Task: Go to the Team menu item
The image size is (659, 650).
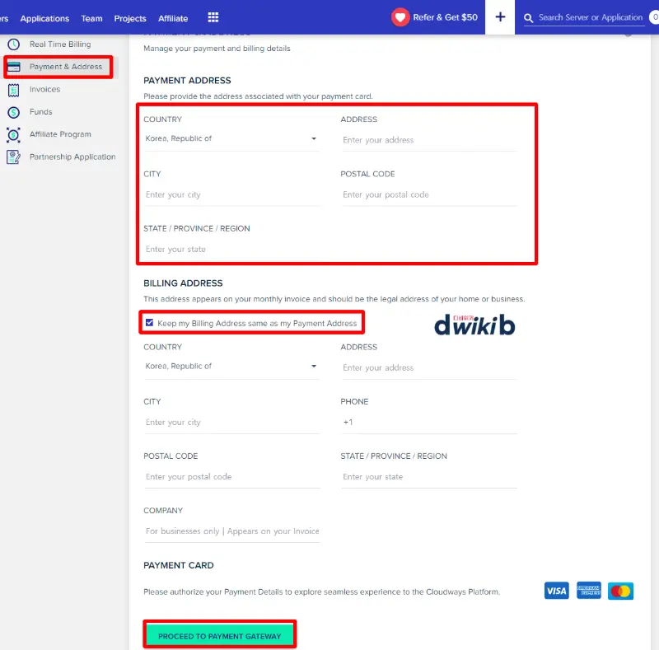Action: point(91,18)
